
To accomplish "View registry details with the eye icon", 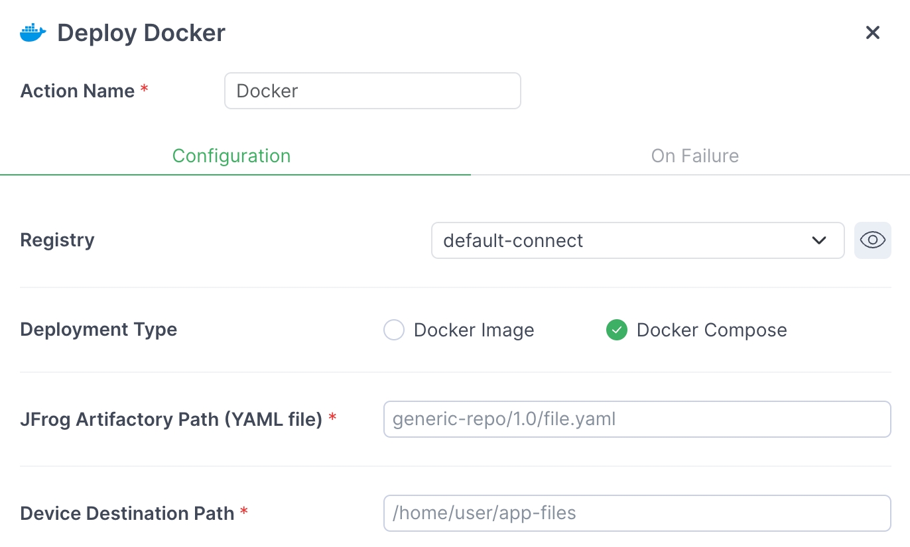I will click(872, 240).
